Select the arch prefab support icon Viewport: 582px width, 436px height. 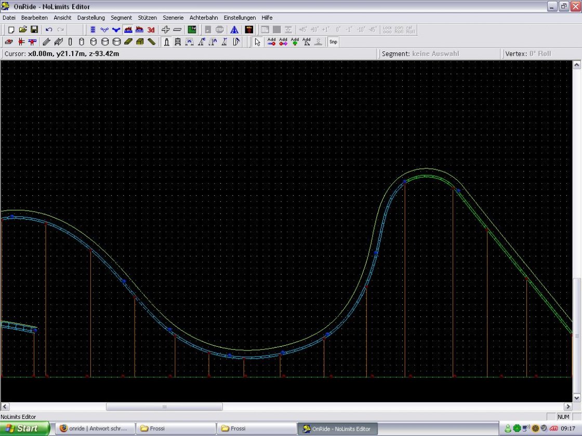(x=190, y=42)
